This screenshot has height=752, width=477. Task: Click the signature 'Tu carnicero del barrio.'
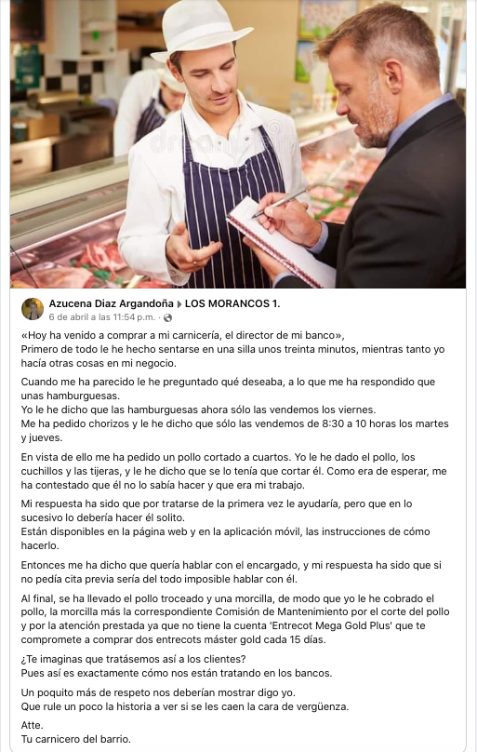(x=75, y=739)
